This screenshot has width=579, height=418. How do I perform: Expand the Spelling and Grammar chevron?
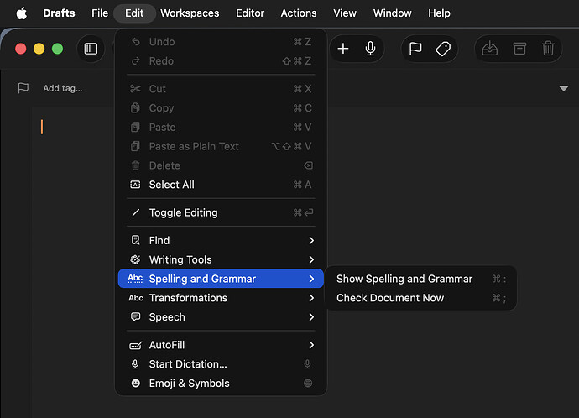click(x=311, y=279)
